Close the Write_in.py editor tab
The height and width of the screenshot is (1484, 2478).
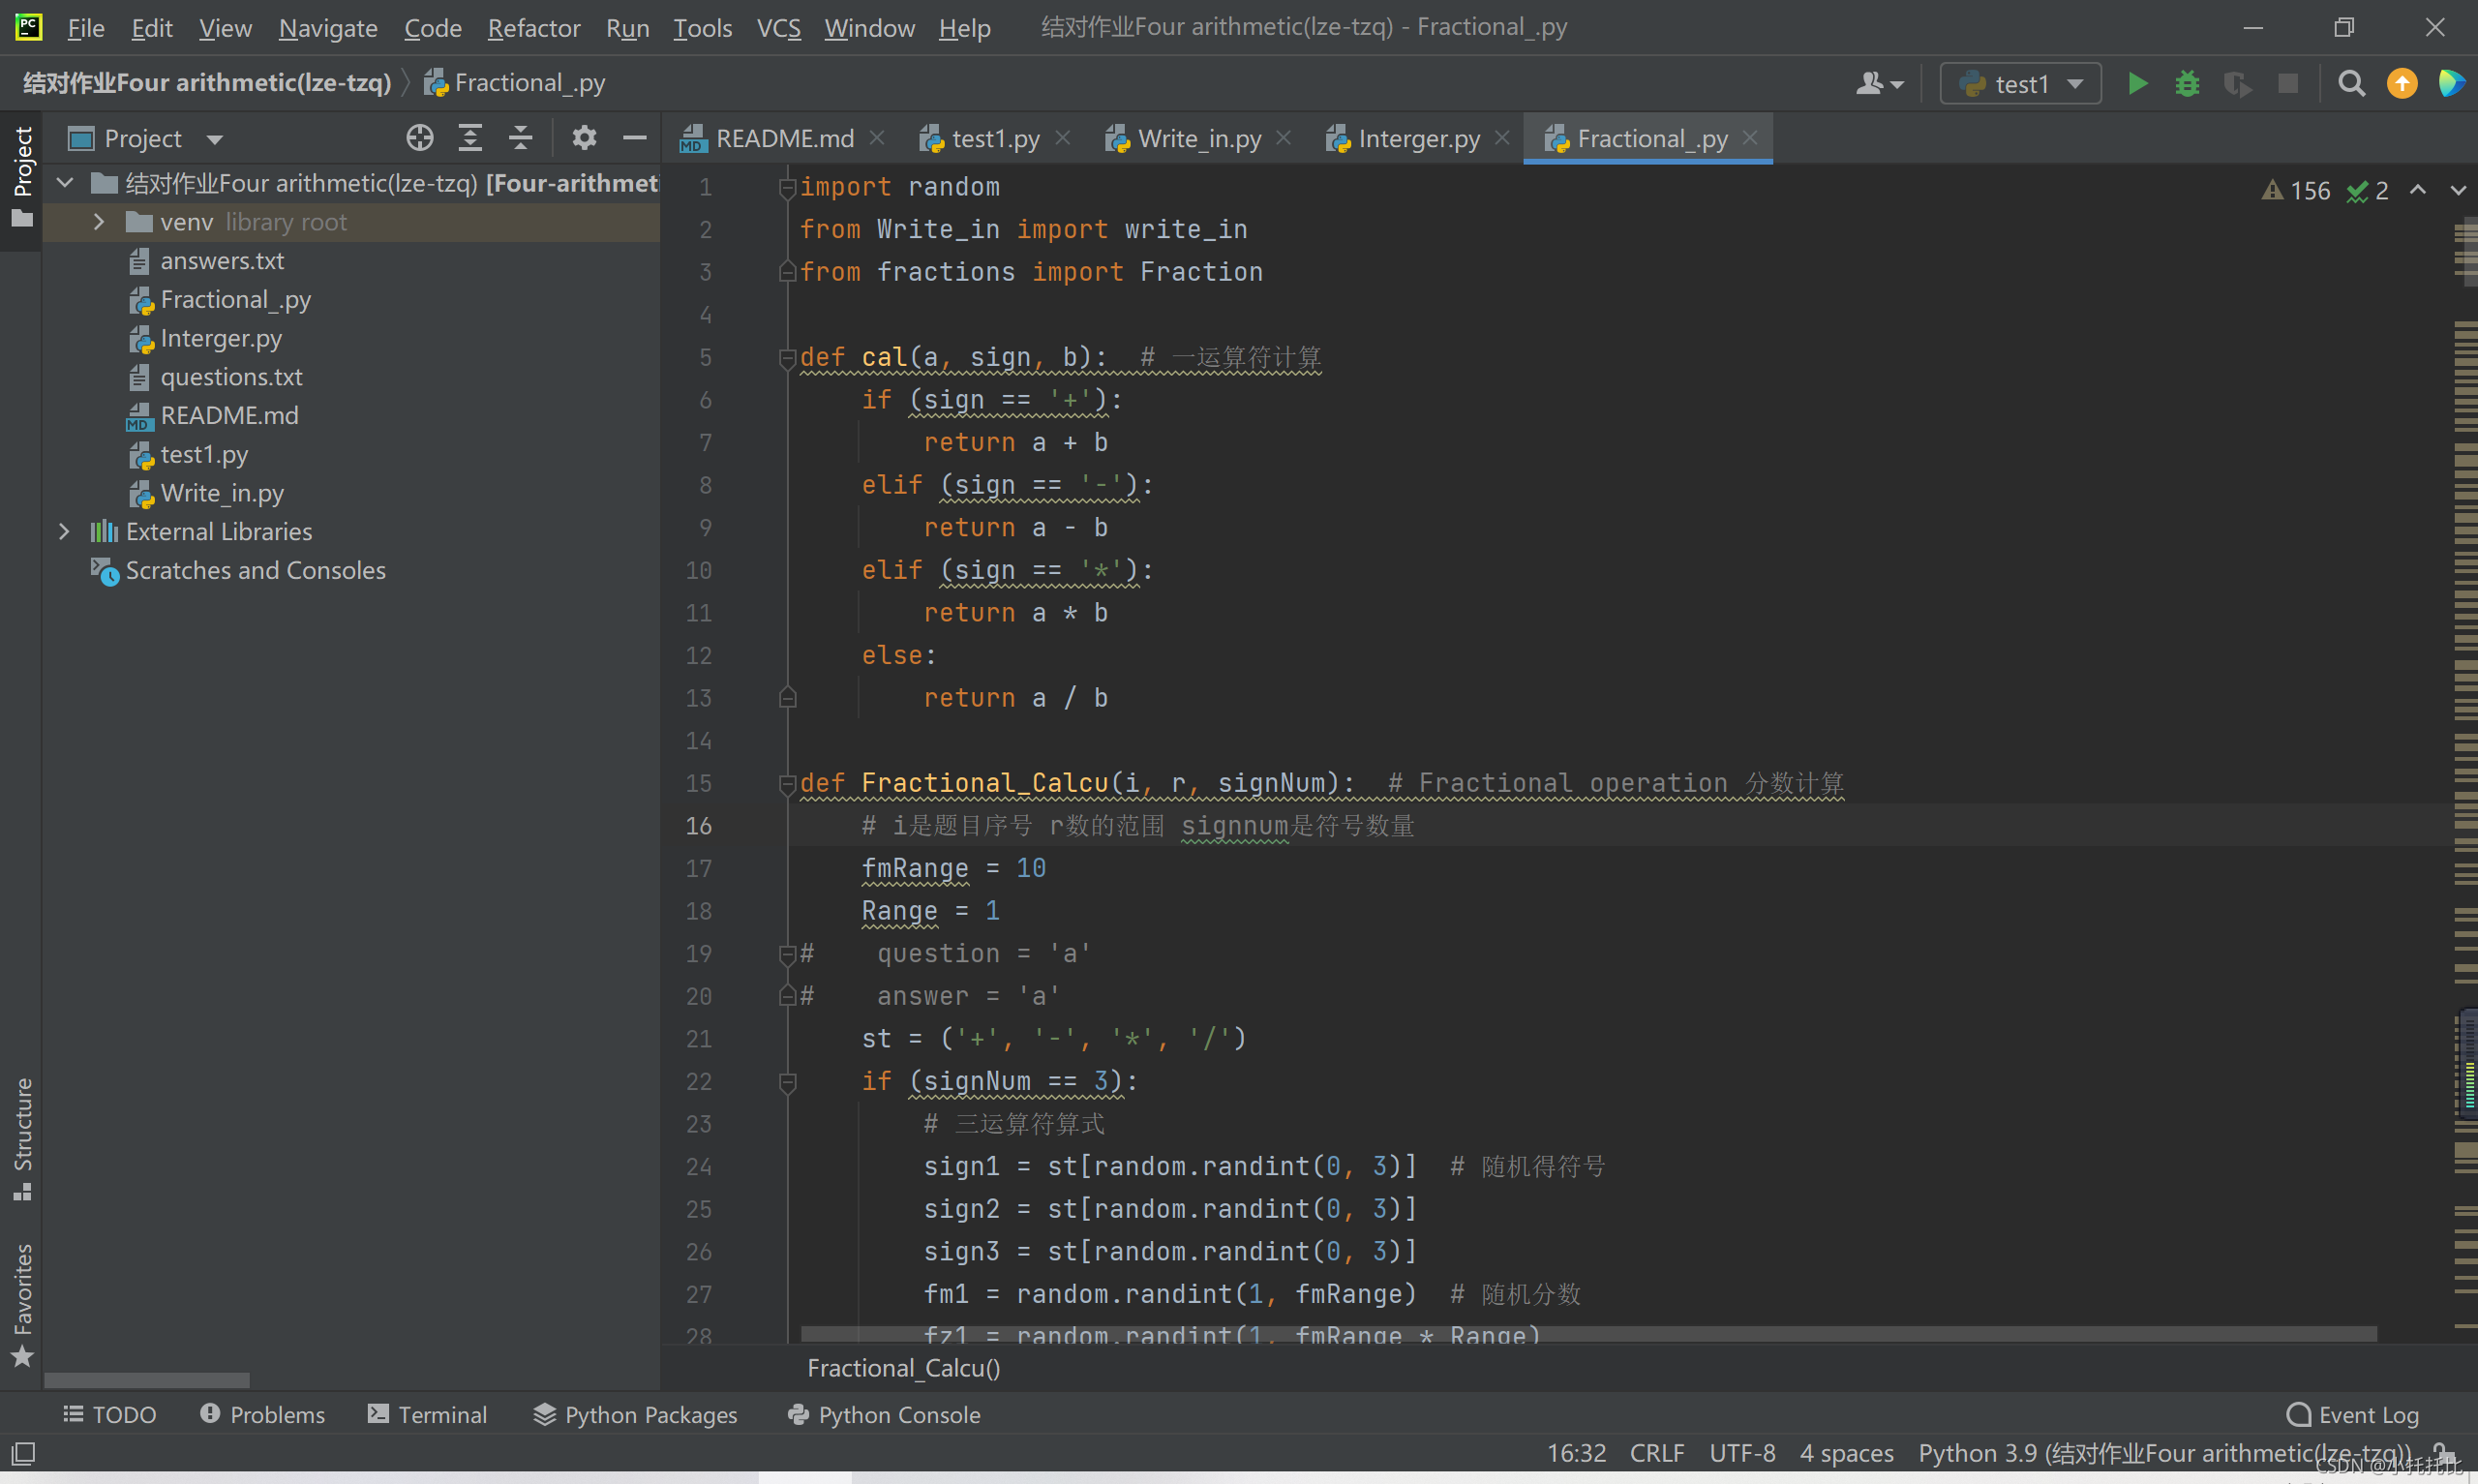click(1284, 138)
